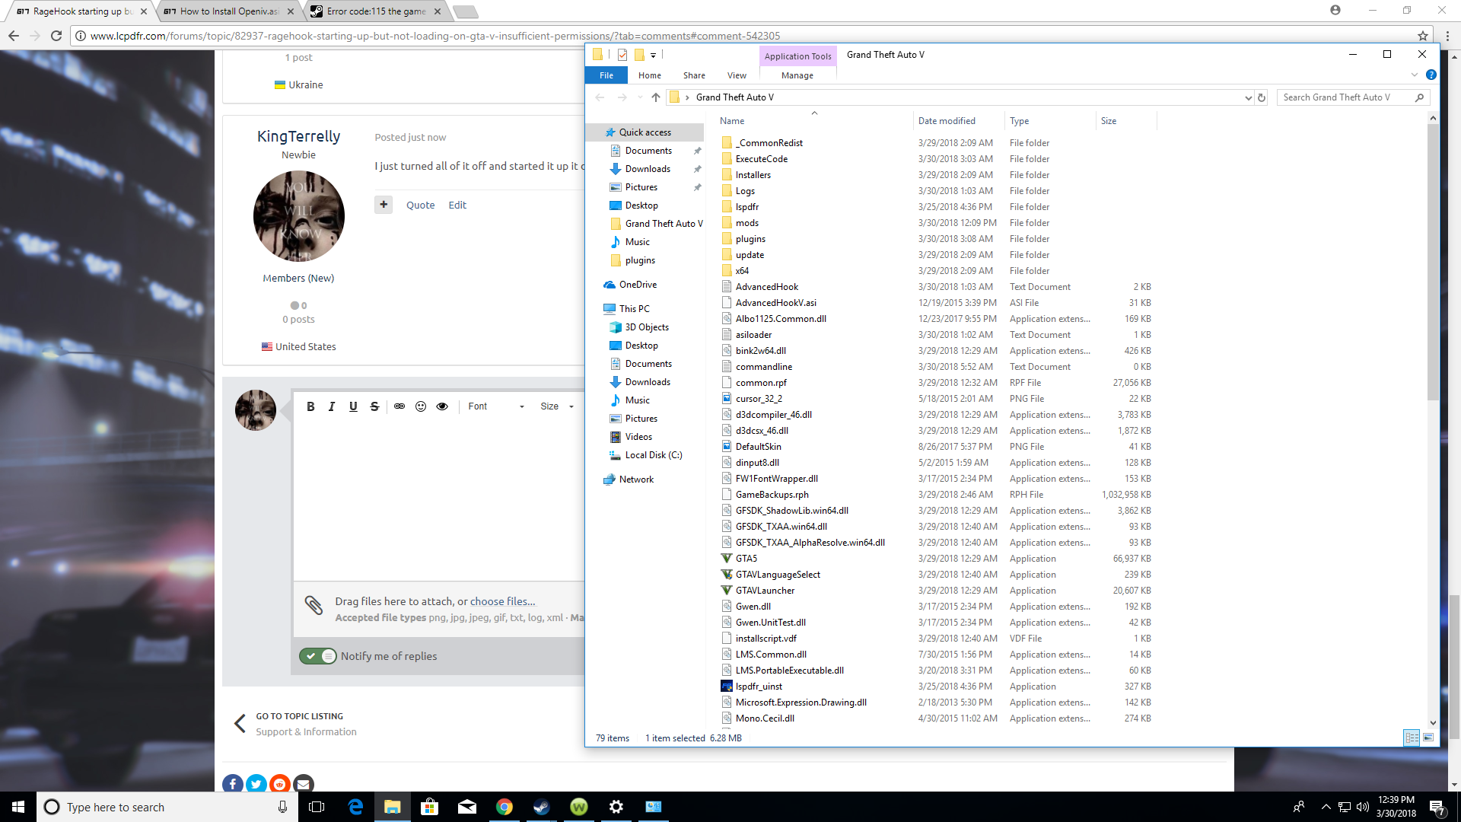Go up one folder level arrow
Viewport: 1461px width, 822px height.
click(656, 97)
